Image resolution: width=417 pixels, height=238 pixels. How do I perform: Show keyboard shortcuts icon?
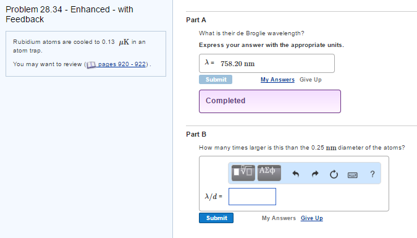pos(353,175)
